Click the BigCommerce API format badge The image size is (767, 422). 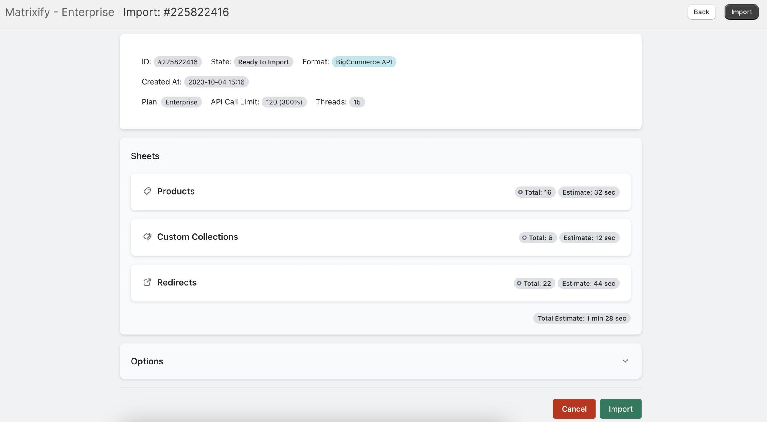point(364,62)
